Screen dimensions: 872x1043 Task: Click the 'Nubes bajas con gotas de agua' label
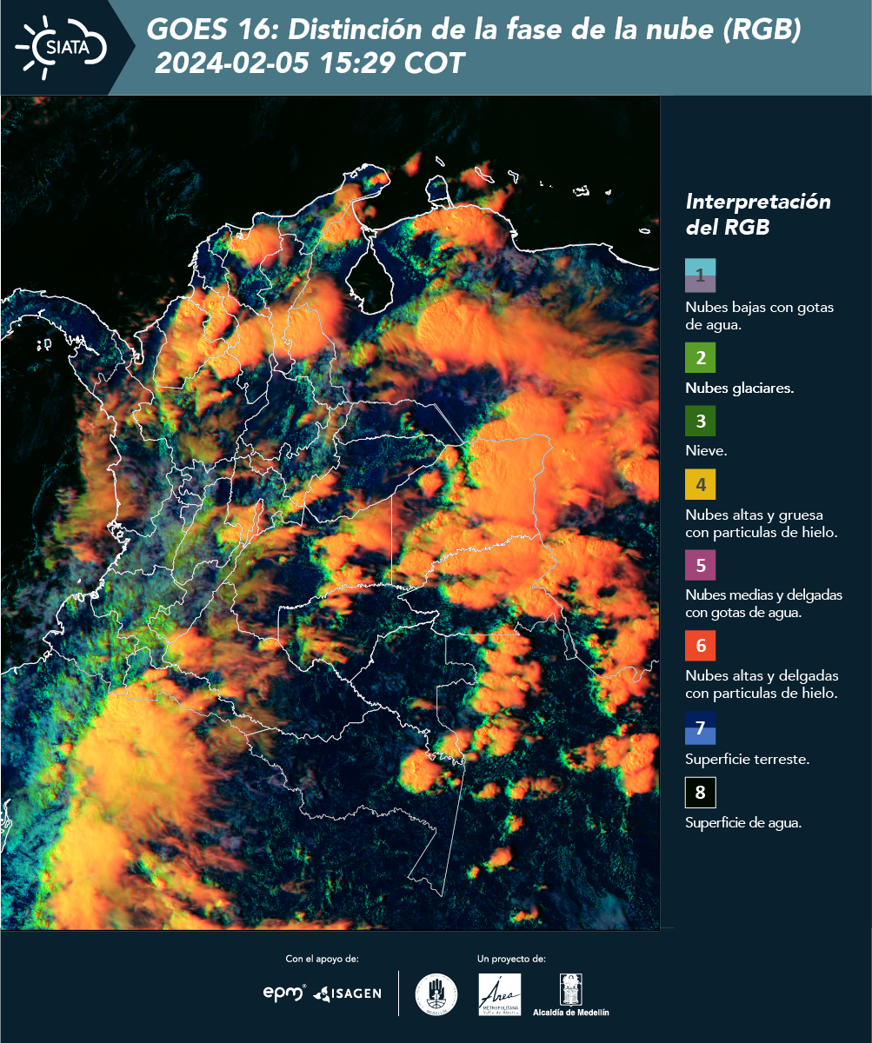[759, 316]
